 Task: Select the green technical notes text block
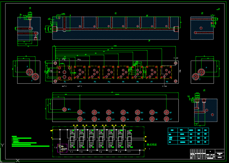(x=30, y=141)
